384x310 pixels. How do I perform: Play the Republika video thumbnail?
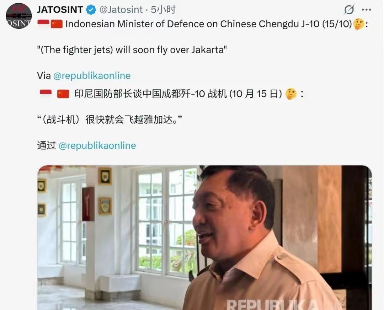click(204, 237)
